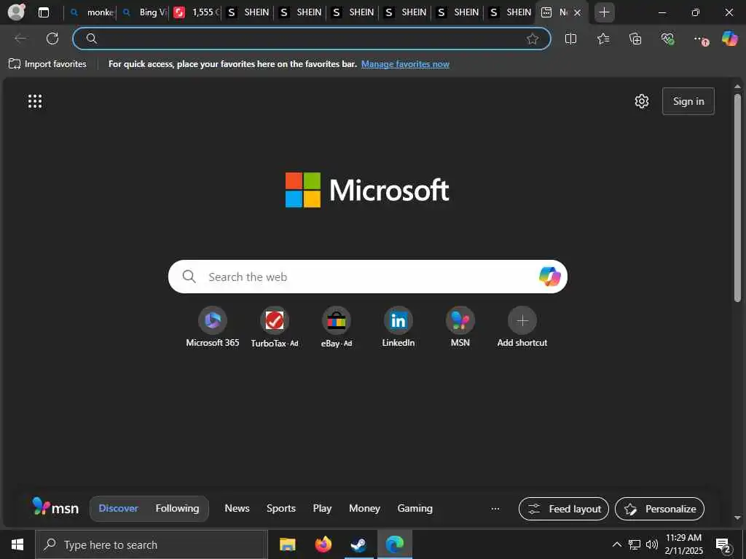Select the Following feed tab
The image size is (746, 559).
click(x=177, y=508)
